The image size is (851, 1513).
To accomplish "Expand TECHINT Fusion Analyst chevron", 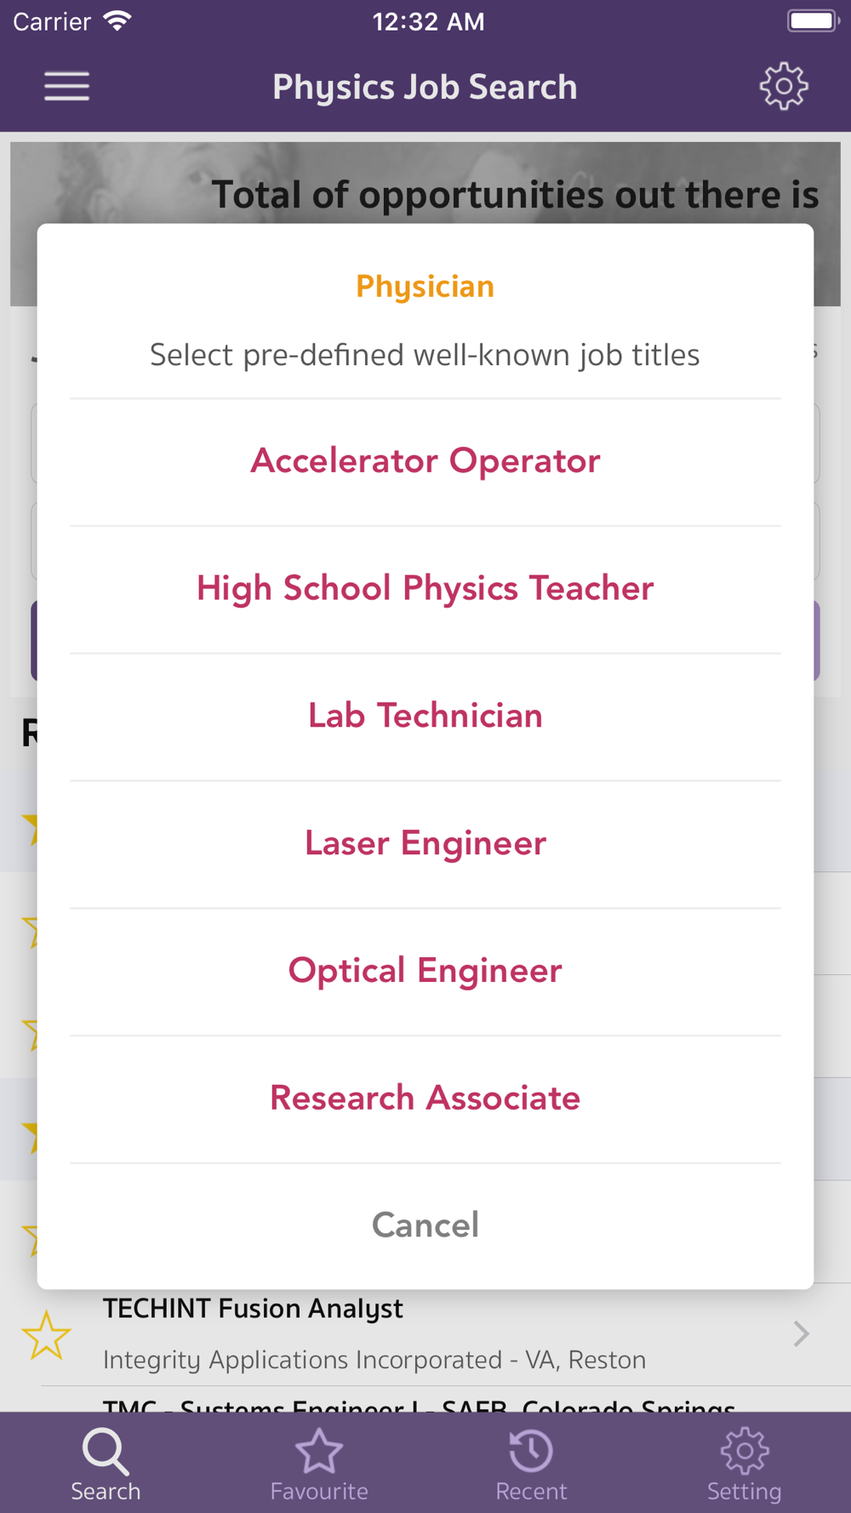I will coord(800,1333).
